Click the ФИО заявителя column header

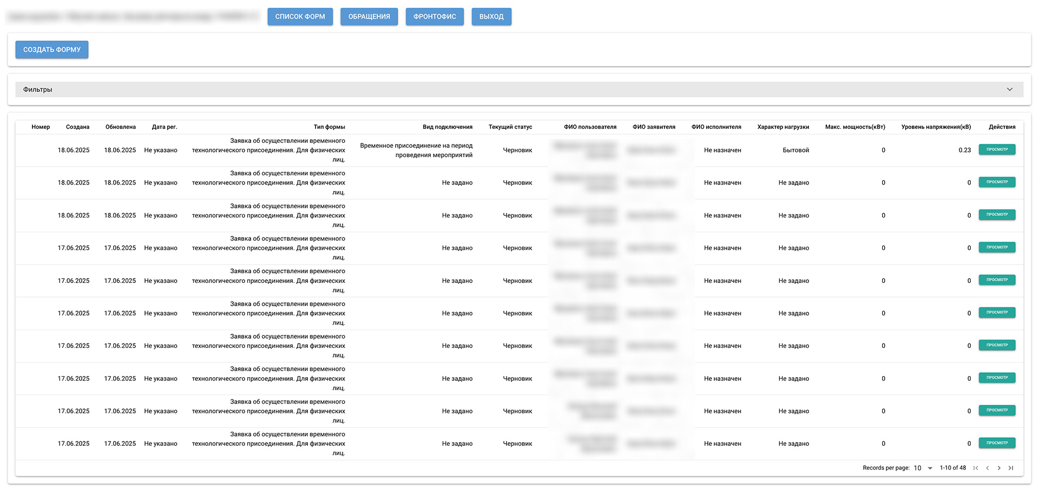click(654, 127)
